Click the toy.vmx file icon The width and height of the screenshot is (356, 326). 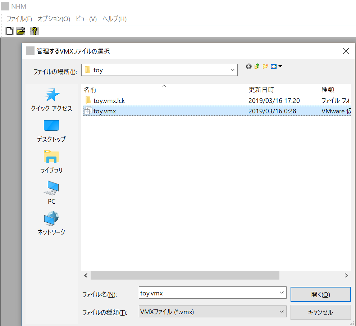88,111
